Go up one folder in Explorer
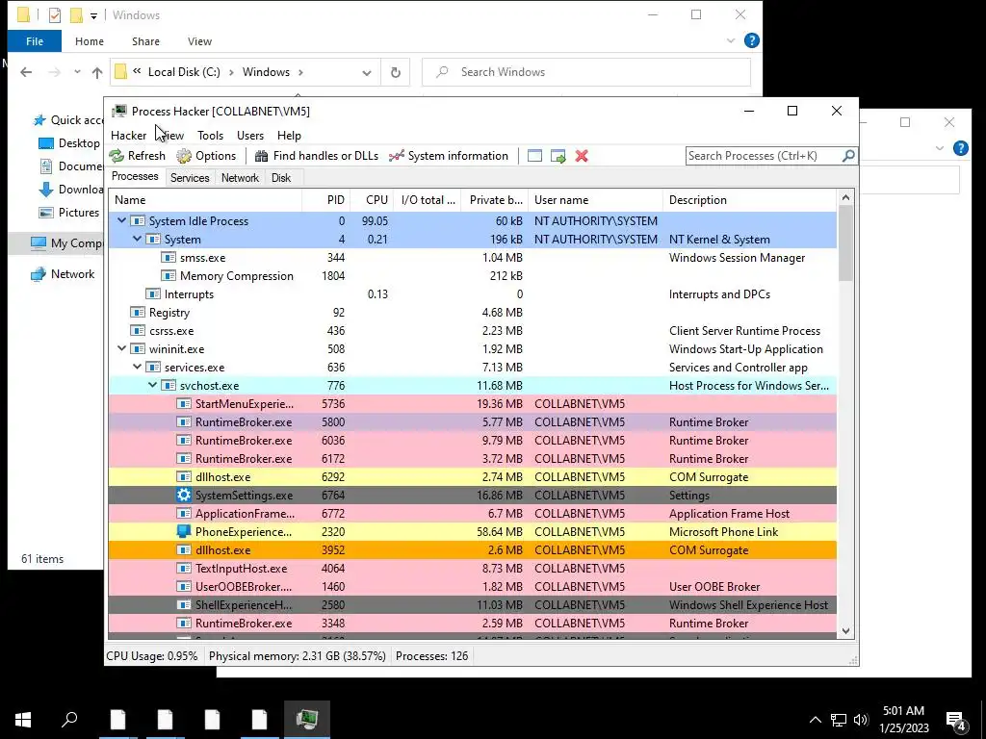Screen dimensions: 986x739 coord(97,72)
